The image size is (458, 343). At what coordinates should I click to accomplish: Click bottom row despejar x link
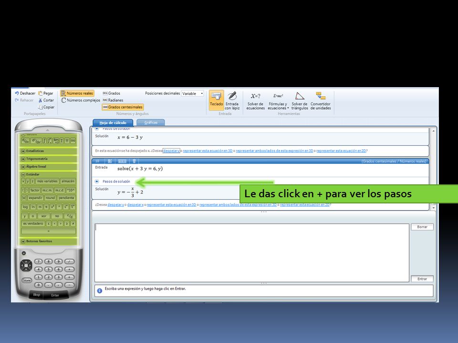coord(135,205)
